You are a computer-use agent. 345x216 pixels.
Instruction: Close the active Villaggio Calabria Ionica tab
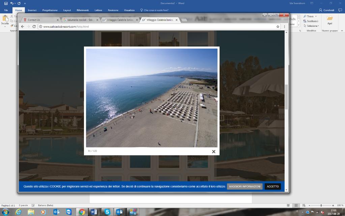[176, 20]
